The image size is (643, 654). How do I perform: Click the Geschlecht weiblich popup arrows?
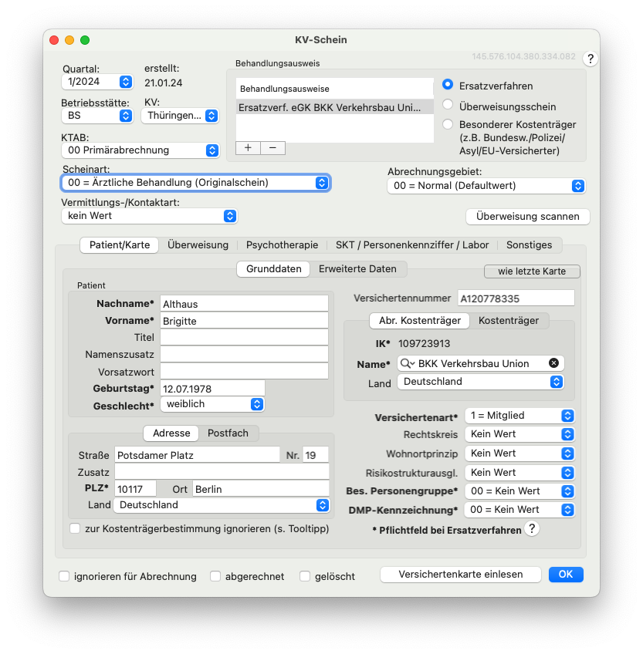(257, 404)
